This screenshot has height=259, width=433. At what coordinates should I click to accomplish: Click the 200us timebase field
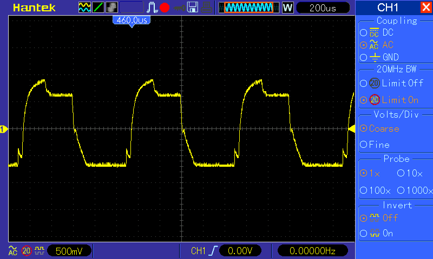[323, 8]
